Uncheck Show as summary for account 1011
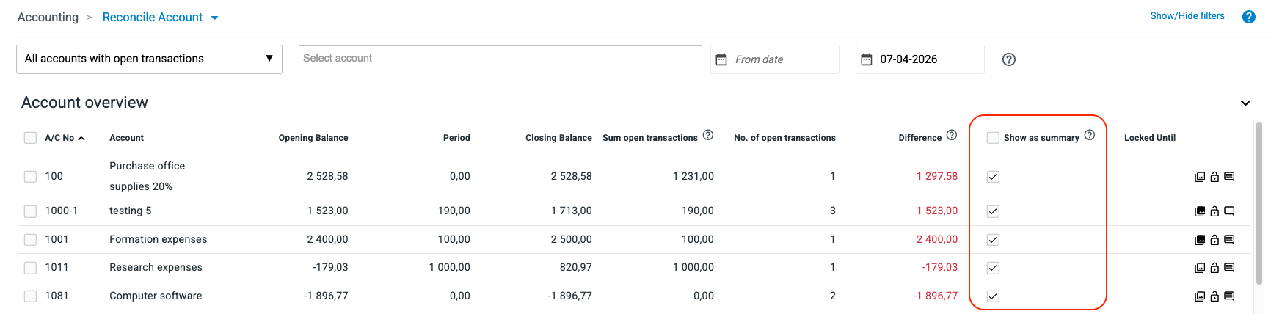The image size is (1271, 314). pos(993,268)
